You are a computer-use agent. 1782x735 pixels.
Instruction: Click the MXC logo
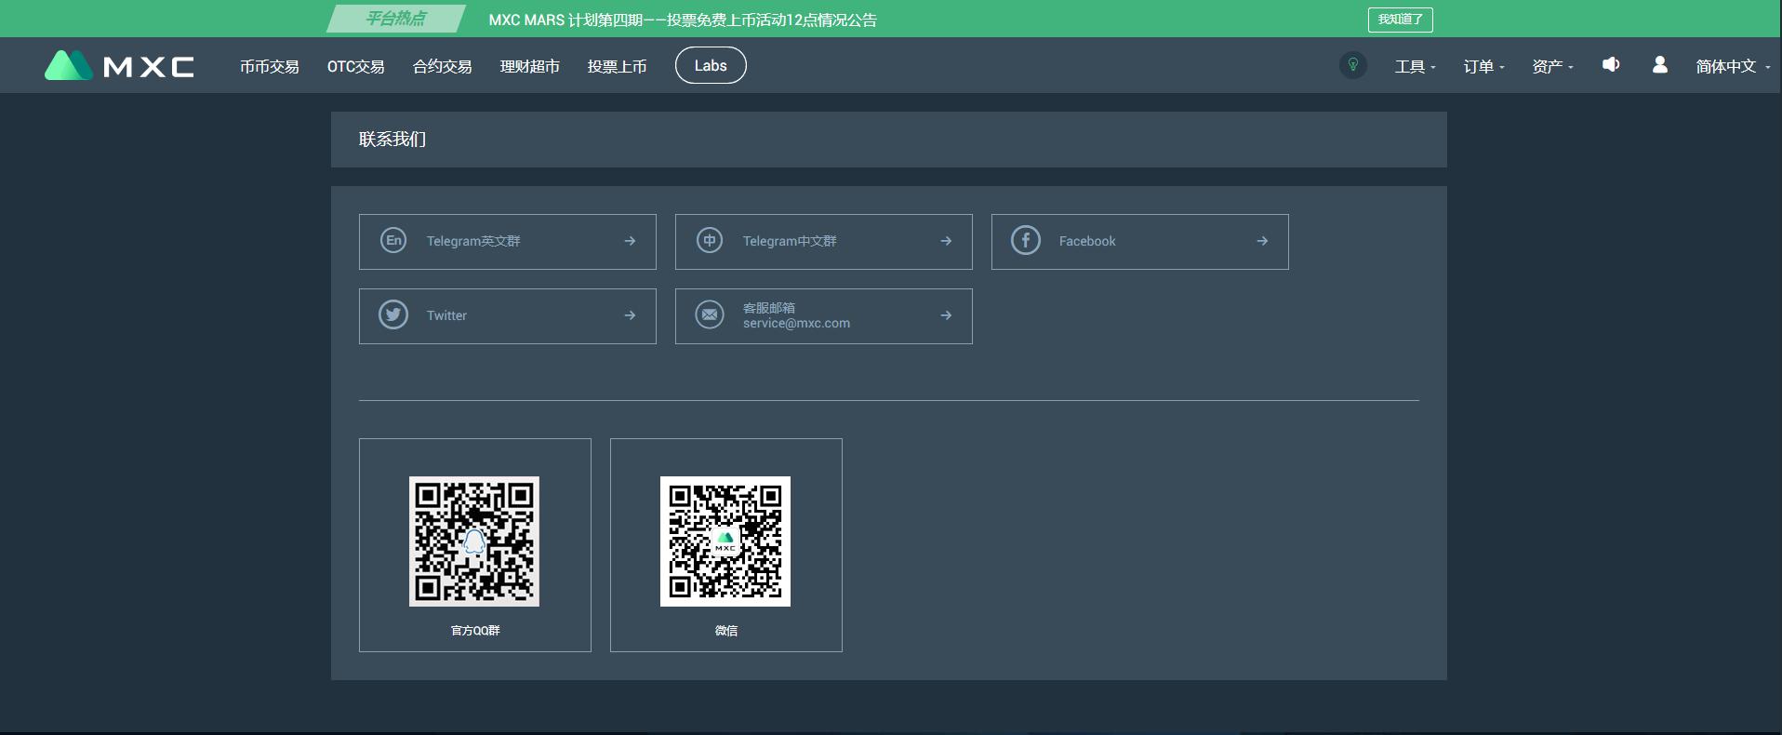(119, 65)
